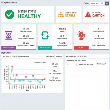Image resolution: width=110 pixels, height=110 pixels.
Task: Click the 38 Min Expected Formula Time
Action: [26, 43]
